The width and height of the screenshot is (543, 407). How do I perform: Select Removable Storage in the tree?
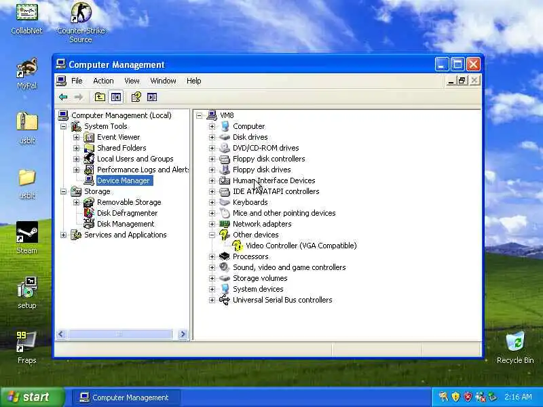[x=129, y=202]
